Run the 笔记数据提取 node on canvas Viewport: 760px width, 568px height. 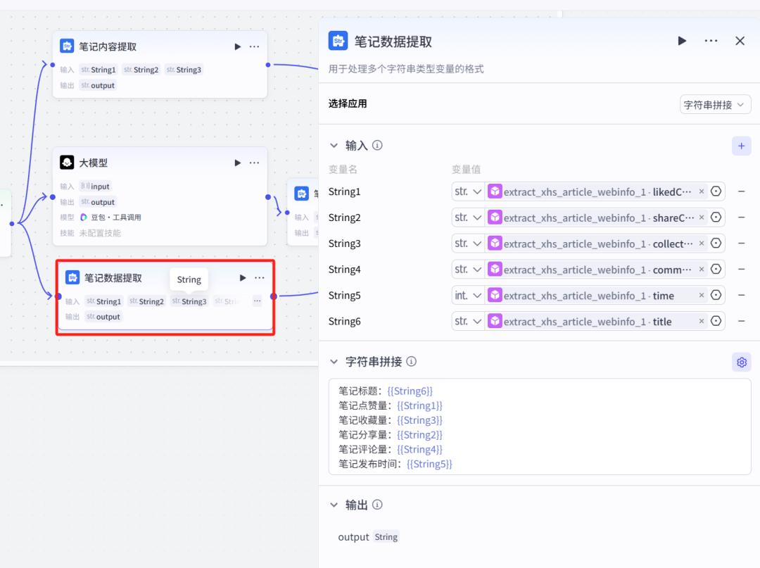243,278
